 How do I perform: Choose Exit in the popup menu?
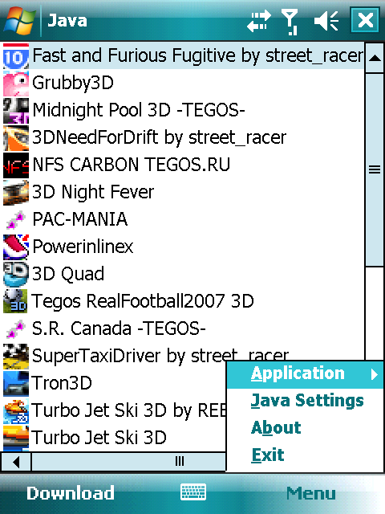pyautogui.click(x=268, y=455)
